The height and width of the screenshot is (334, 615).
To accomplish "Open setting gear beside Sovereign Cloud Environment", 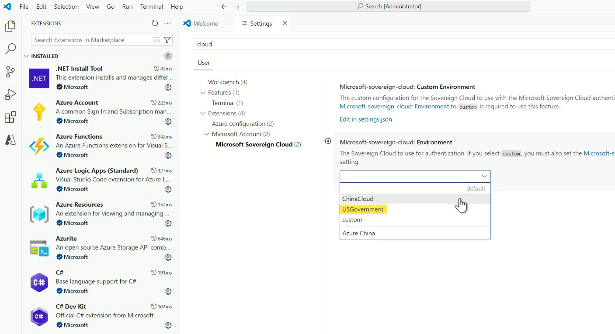I will 328,141.
